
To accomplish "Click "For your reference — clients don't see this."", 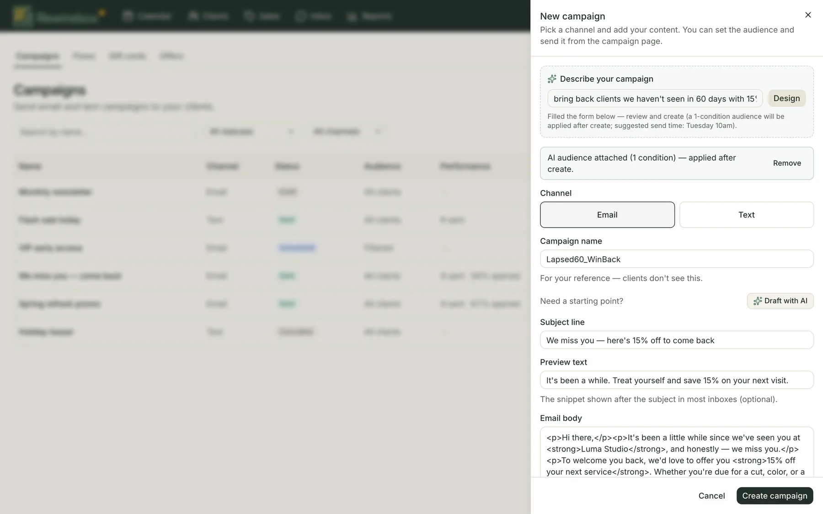I will click(621, 278).
